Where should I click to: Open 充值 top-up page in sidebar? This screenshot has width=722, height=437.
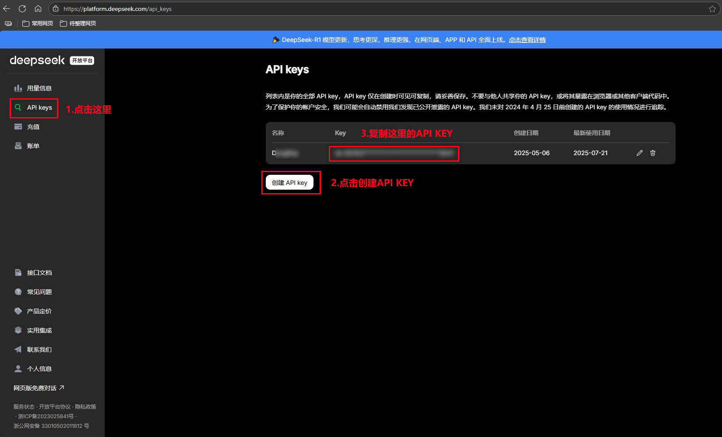[x=33, y=127]
